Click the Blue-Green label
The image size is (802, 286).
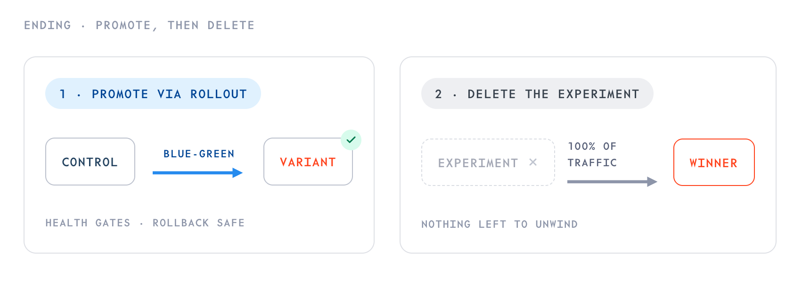click(199, 154)
